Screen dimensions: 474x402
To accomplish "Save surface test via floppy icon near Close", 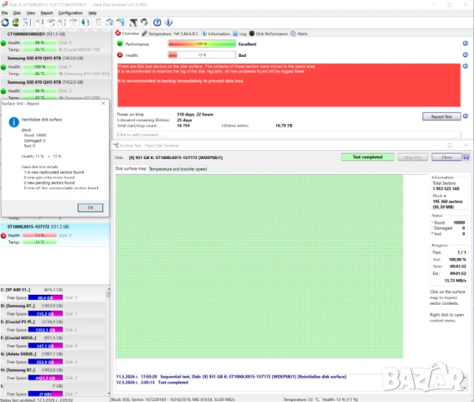I will pos(466,157).
